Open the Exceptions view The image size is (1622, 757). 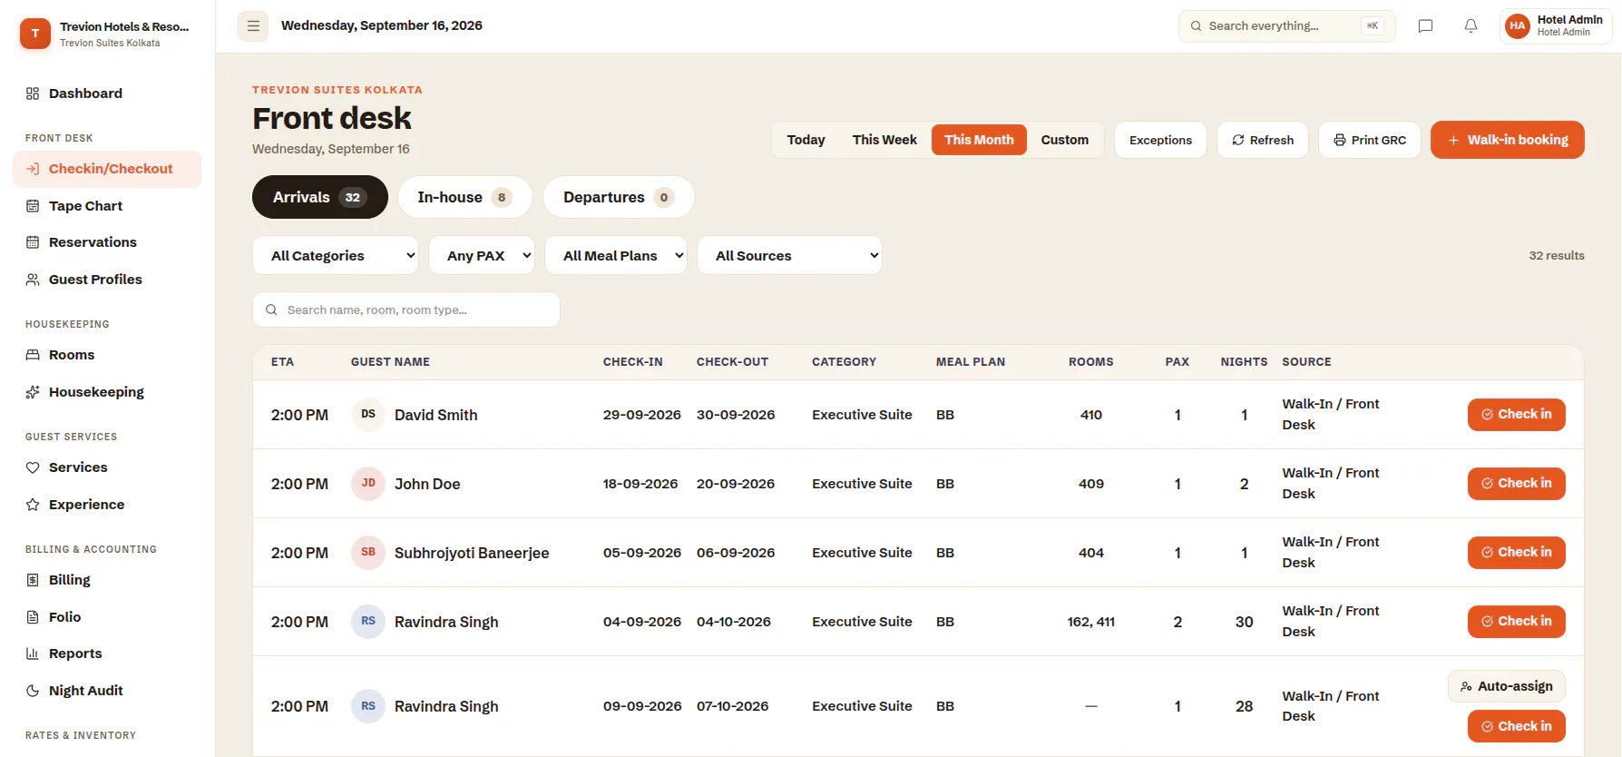pyautogui.click(x=1160, y=140)
